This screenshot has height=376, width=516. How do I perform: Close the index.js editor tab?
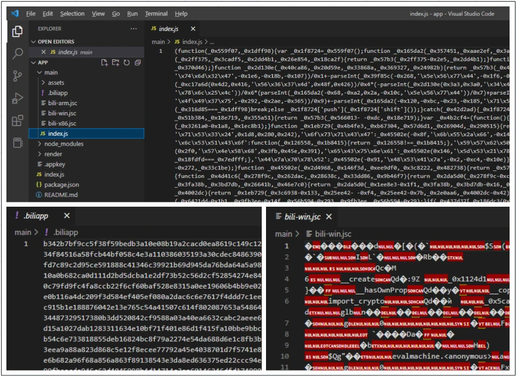pos(193,29)
